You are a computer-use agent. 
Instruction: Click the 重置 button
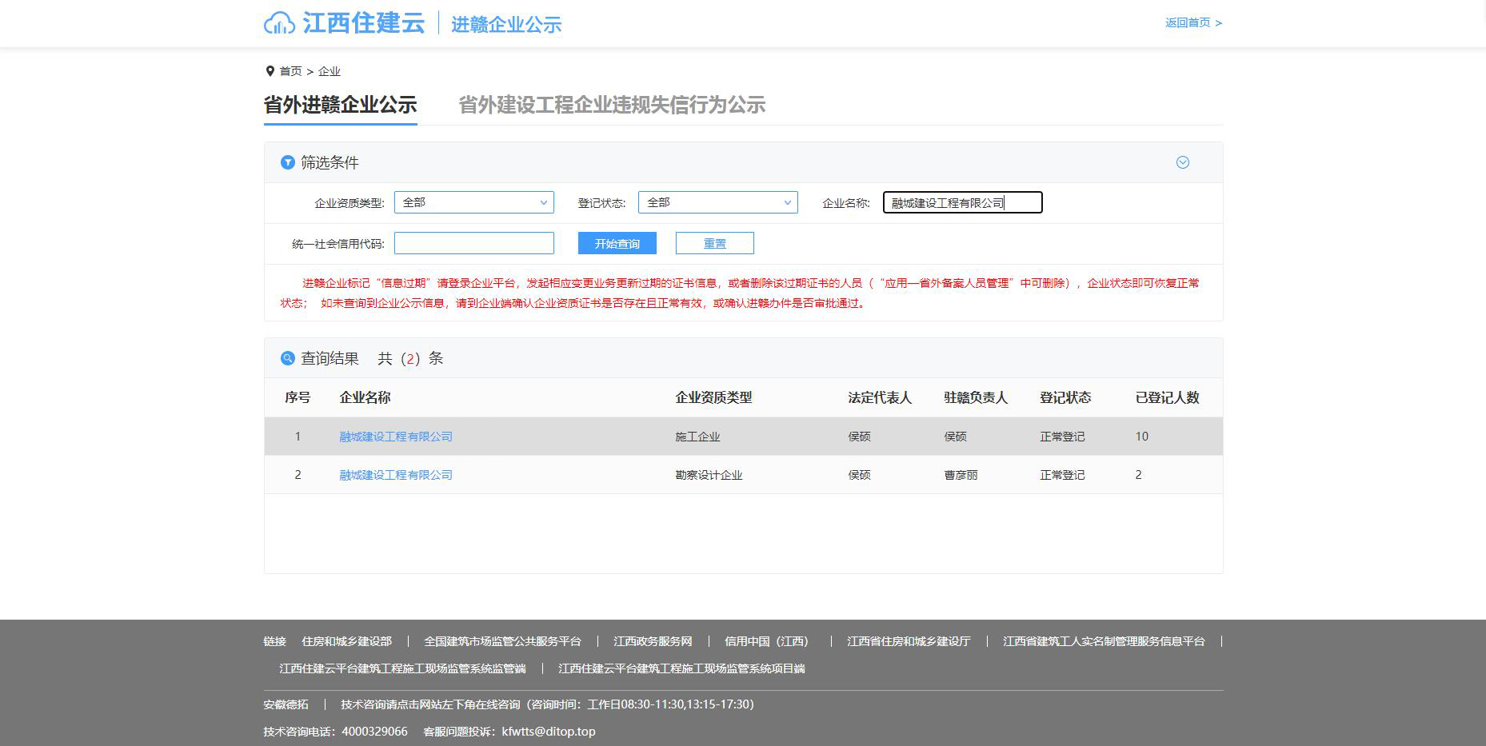(715, 243)
